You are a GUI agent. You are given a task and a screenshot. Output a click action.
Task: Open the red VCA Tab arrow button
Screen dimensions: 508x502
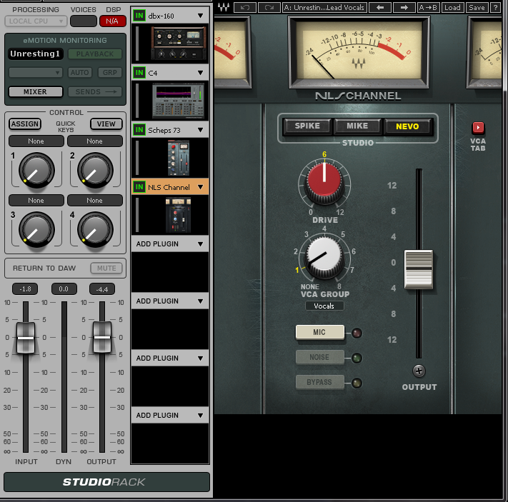(478, 128)
